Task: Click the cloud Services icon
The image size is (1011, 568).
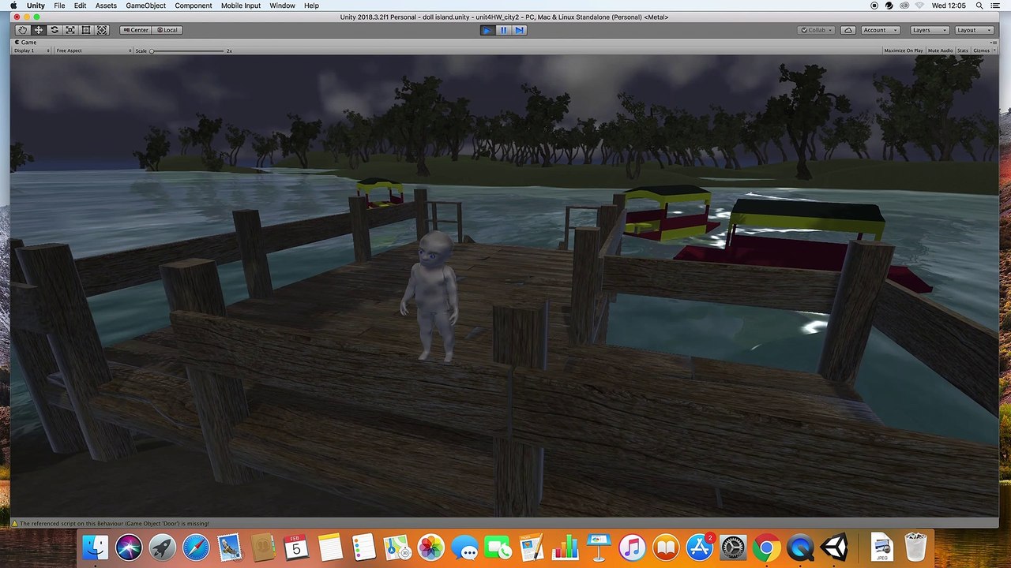Action: (x=848, y=30)
